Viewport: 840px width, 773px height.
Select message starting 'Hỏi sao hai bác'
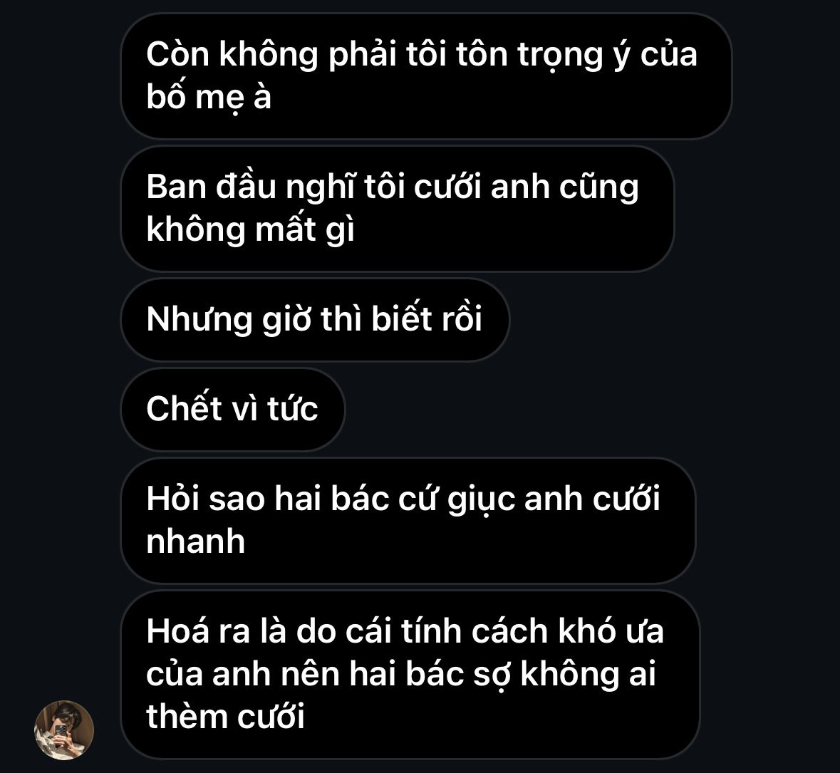(408, 520)
